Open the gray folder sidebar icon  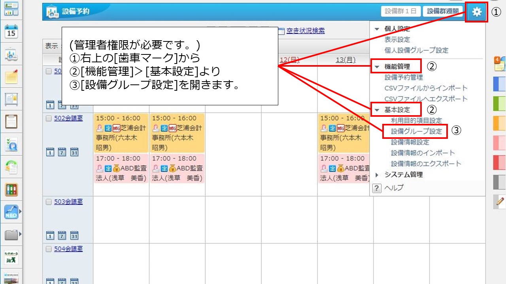11,235
